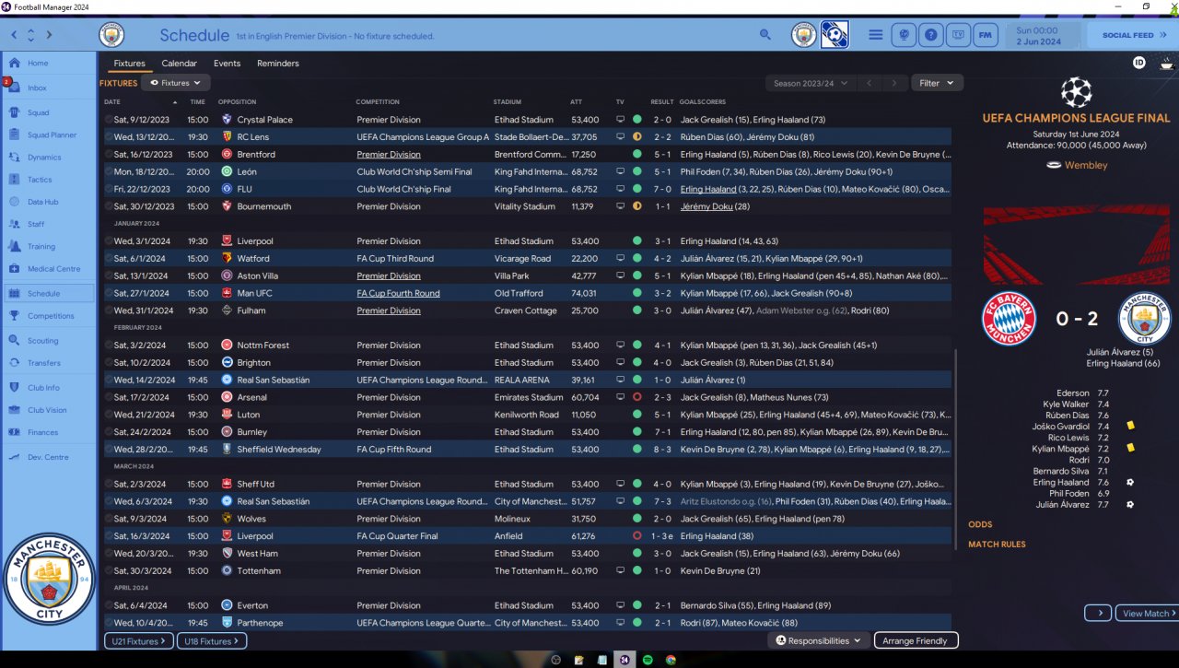
Task: Open the Dev. Centre
Action: pyautogui.click(x=48, y=457)
